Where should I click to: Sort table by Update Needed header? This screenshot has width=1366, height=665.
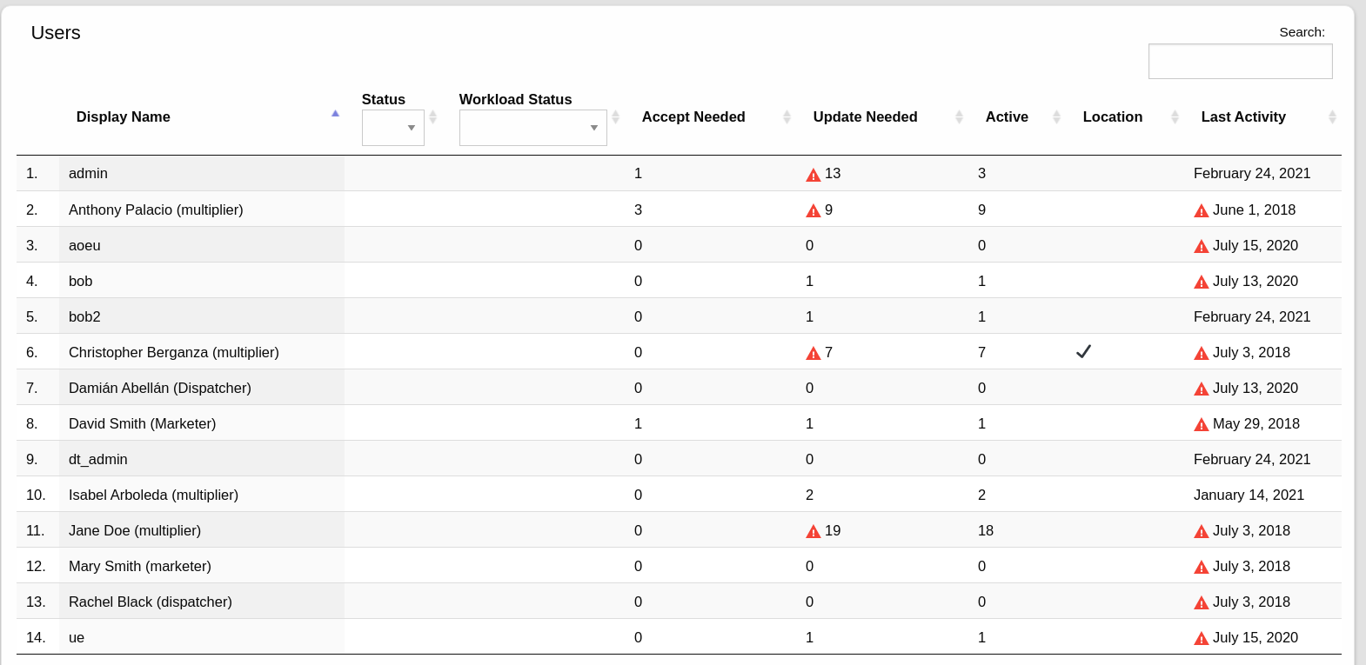click(x=865, y=116)
